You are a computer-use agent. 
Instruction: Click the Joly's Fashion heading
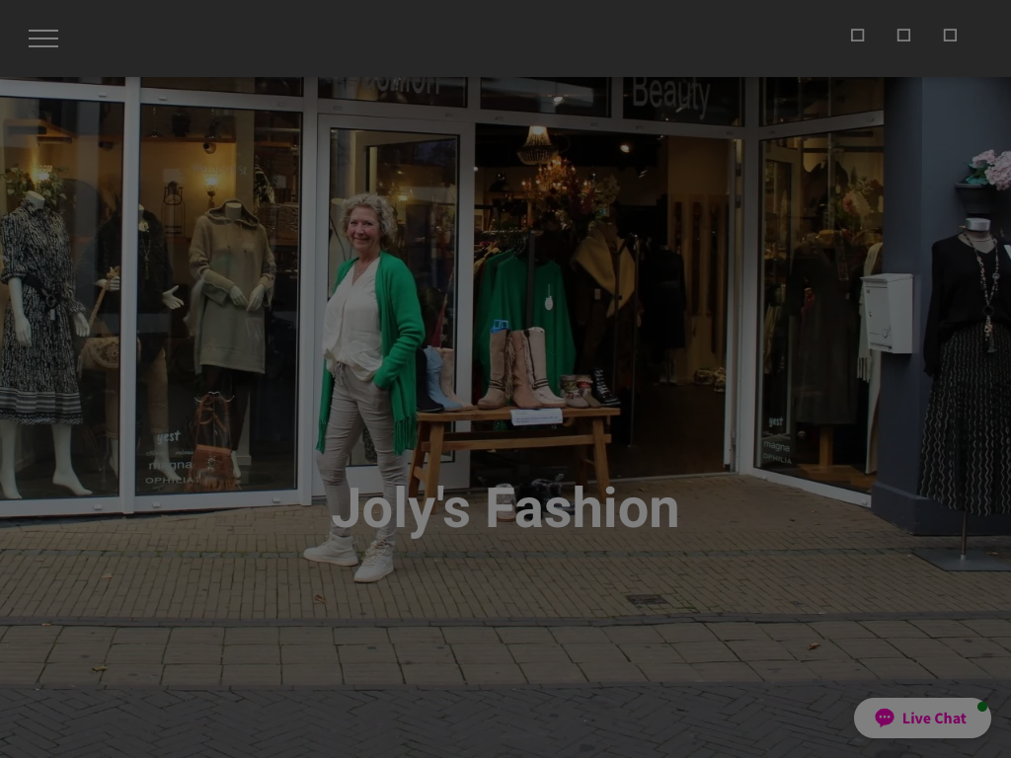[x=505, y=509]
